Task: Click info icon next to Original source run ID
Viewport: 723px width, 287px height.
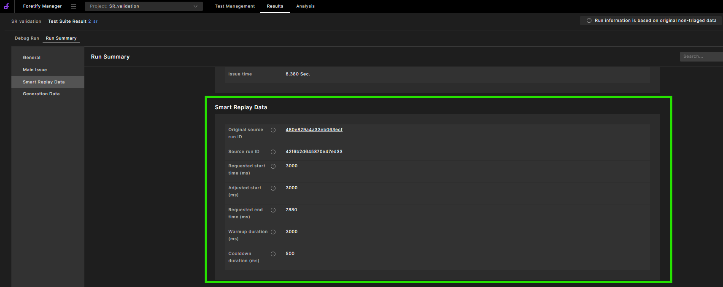Action: pyautogui.click(x=273, y=130)
